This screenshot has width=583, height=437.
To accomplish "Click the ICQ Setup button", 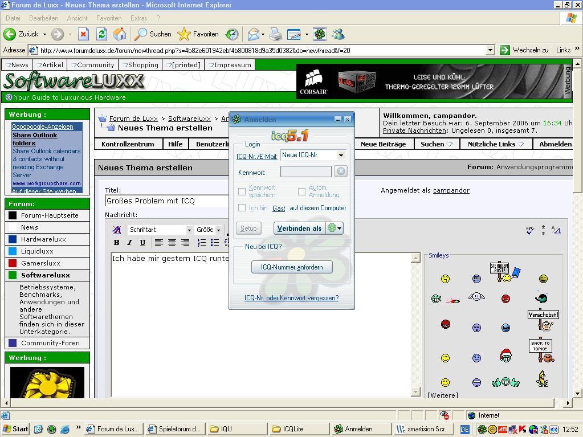I will pyautogui.click(x=248, y=228).
